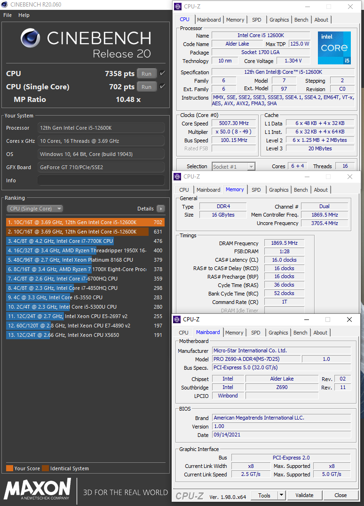
Task: Click CPU-Z icon in top window title bar
Action: click(178, 7)
